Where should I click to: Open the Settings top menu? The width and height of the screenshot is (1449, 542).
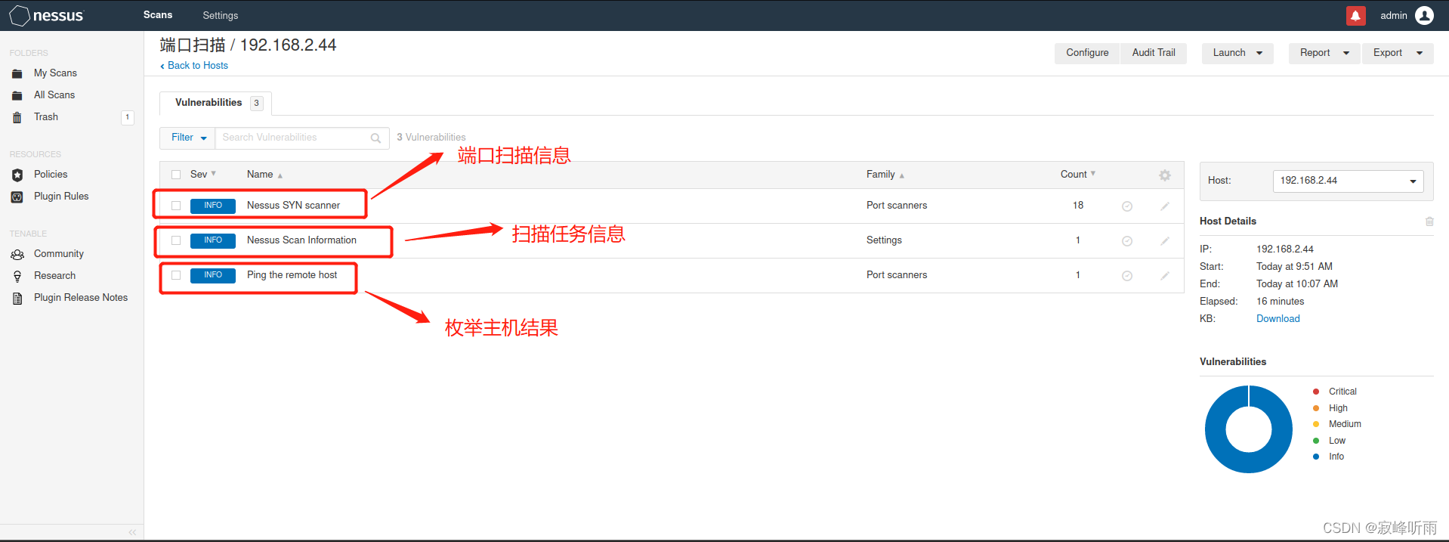(x=221, y=15)
